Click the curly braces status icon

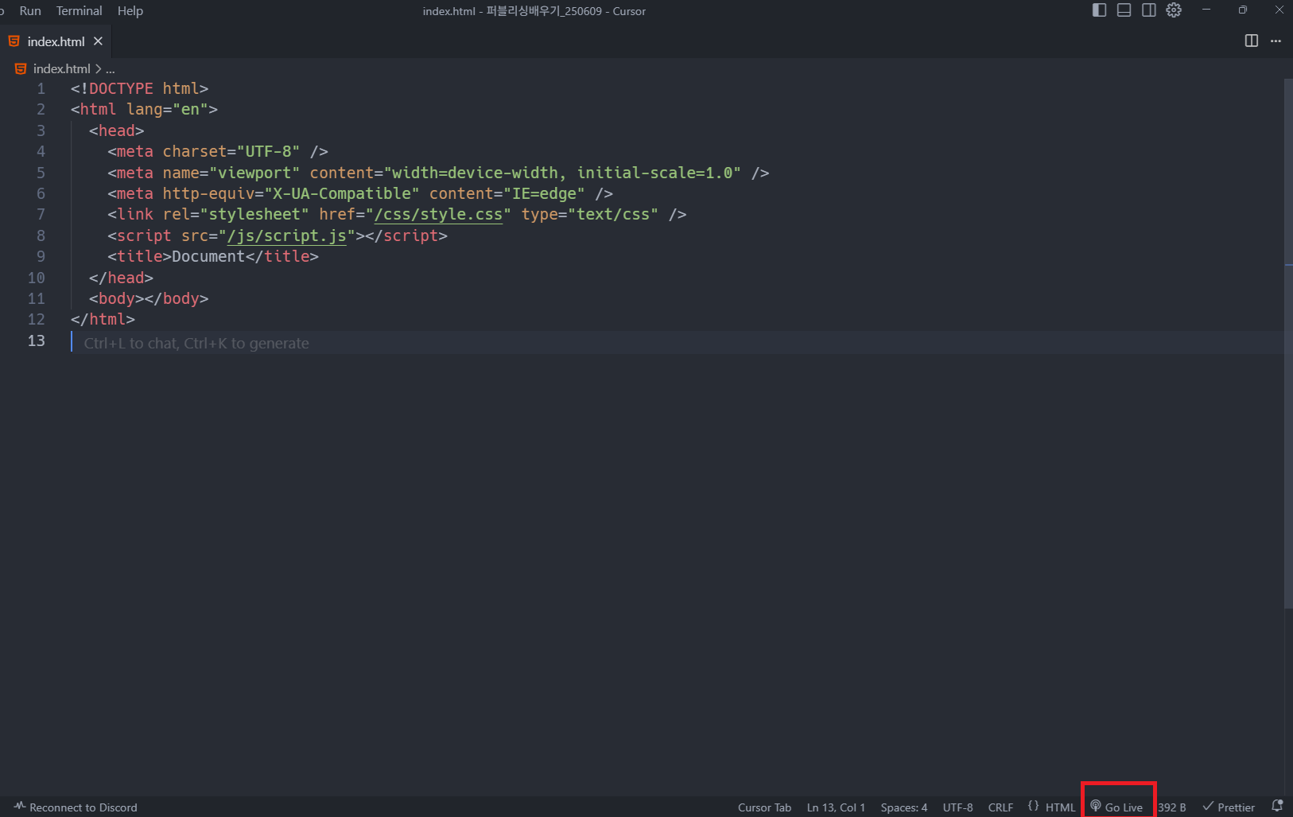(1033, 807)
